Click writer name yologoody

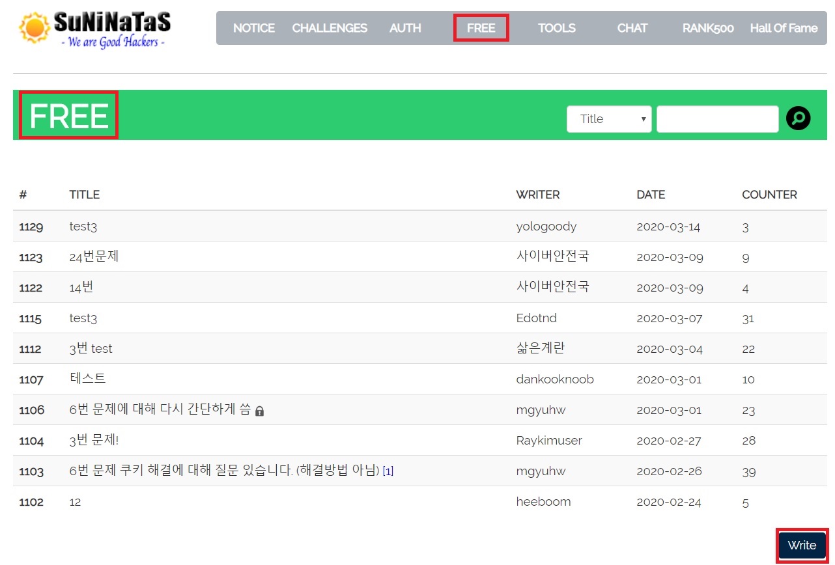(x=546, y=227)
